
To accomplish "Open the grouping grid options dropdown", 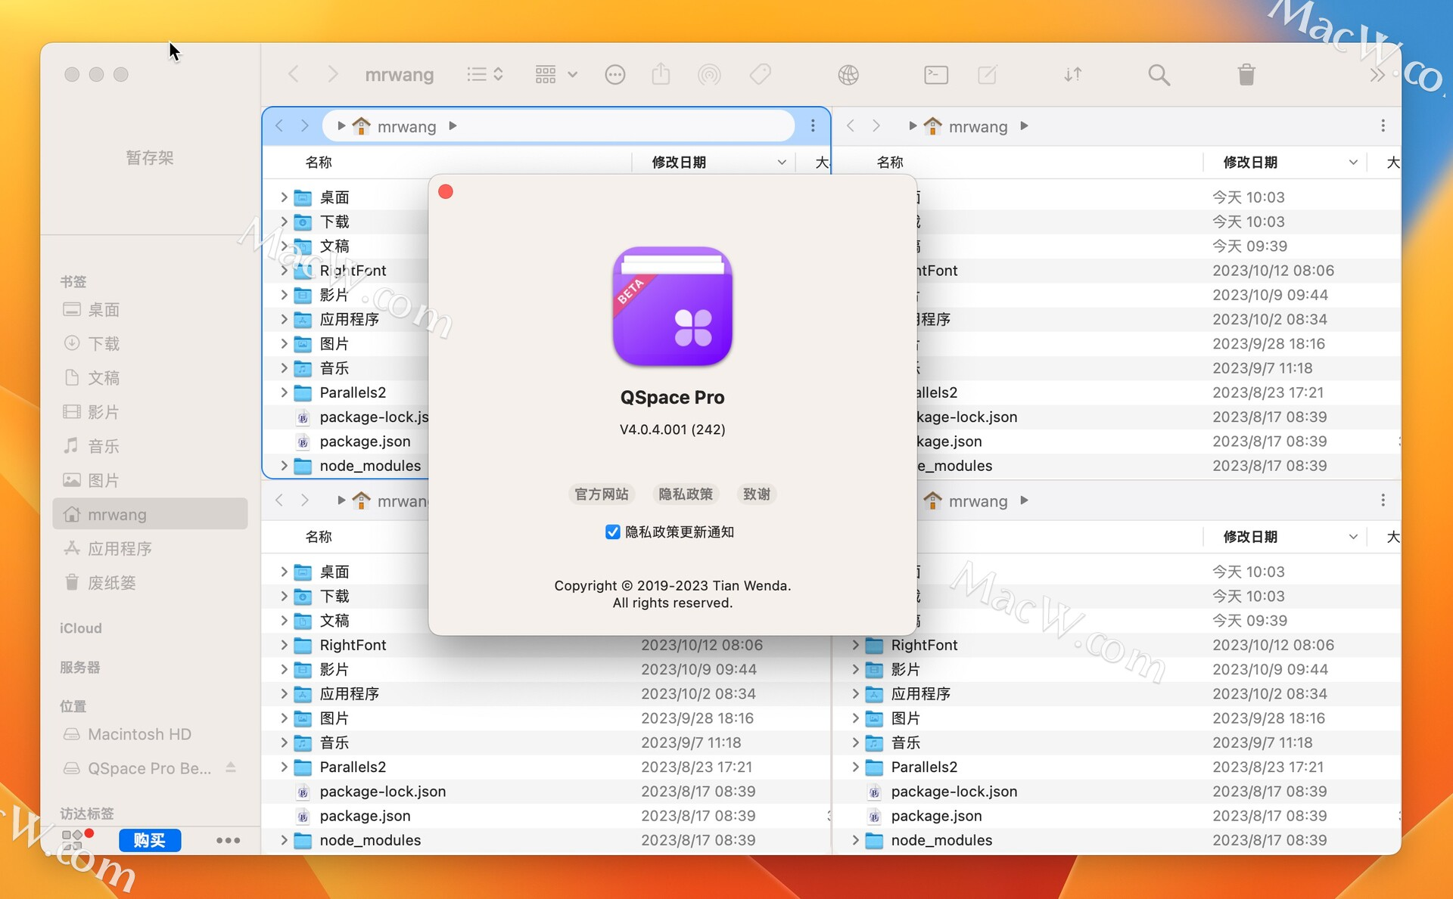I will tap(556, 74).
